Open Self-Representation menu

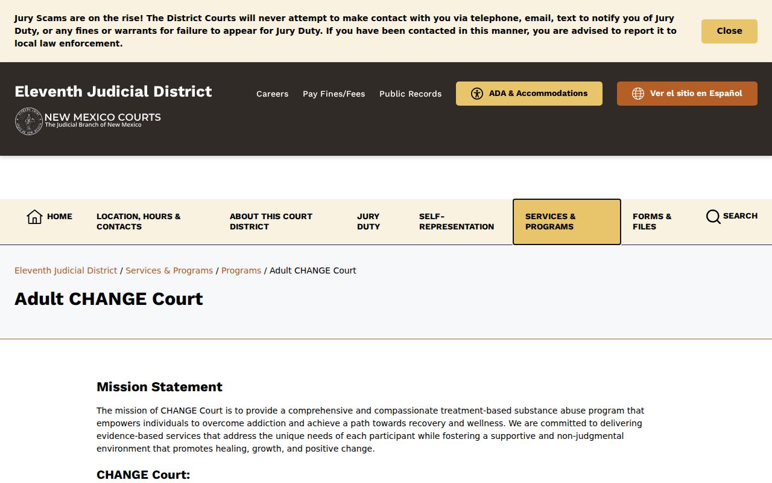click(457, 222)
